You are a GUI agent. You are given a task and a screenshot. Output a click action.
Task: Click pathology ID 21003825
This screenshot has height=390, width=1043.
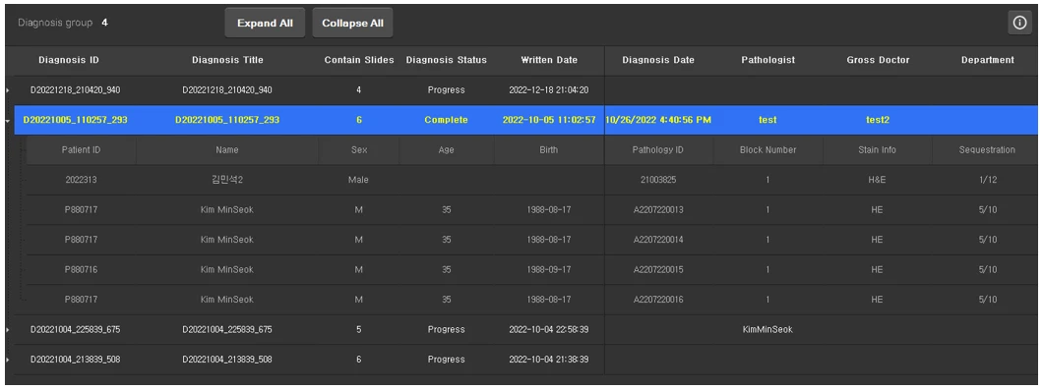658,180
